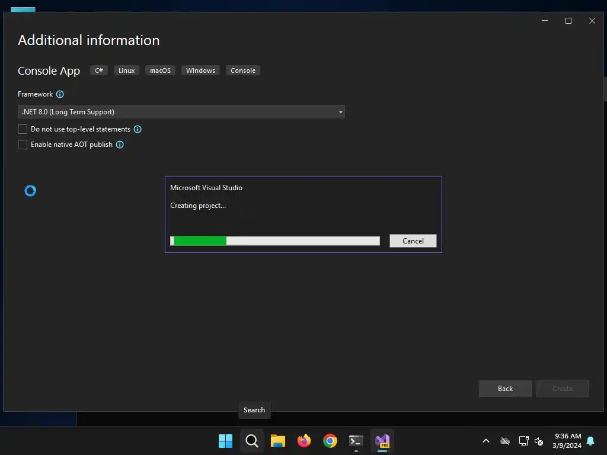Select the Windows tag
This screenshot has width=607, height=455.
point(200,71)
